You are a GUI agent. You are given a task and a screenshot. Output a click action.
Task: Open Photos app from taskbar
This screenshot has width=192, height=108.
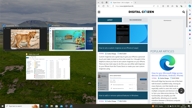[71, 106]
